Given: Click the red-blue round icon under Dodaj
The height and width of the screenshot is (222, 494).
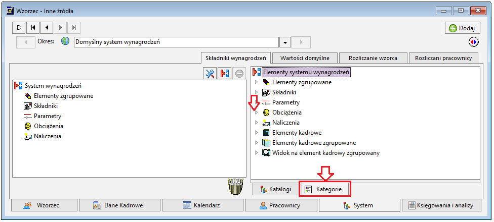Looking at the screenshot, I should tap(474, 42).
